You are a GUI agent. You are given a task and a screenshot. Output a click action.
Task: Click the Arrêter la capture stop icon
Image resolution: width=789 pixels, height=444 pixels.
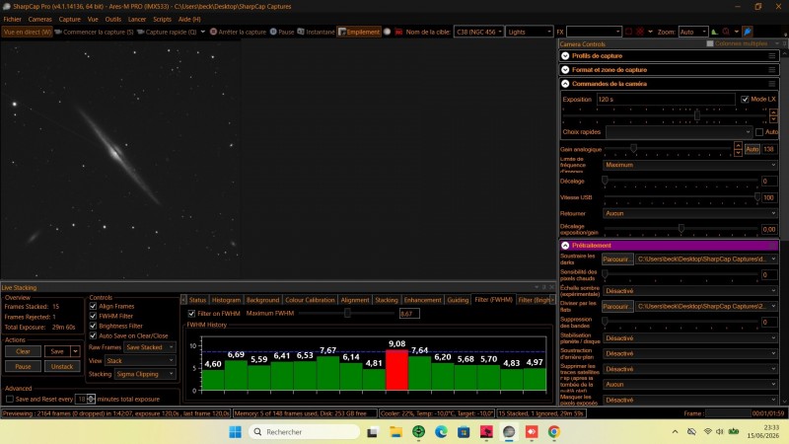(x=213, y=32)
